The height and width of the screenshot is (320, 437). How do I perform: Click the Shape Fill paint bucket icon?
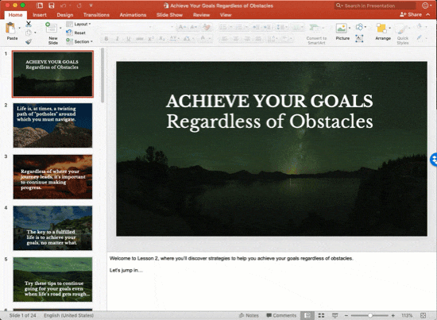[420, 27]
